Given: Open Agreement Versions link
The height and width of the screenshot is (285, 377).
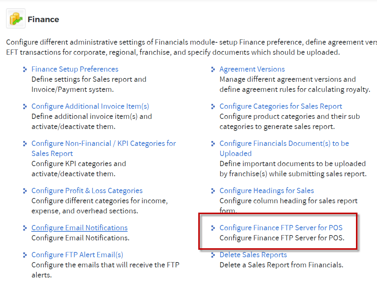Looking at the screenshot, I should 252,69.
